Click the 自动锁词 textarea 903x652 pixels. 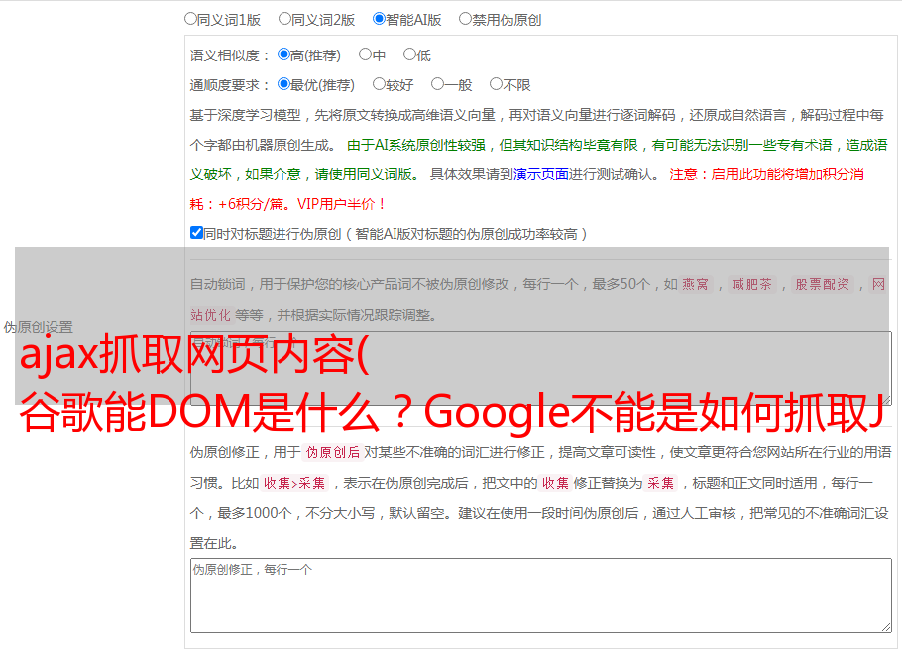coord(541,369)
